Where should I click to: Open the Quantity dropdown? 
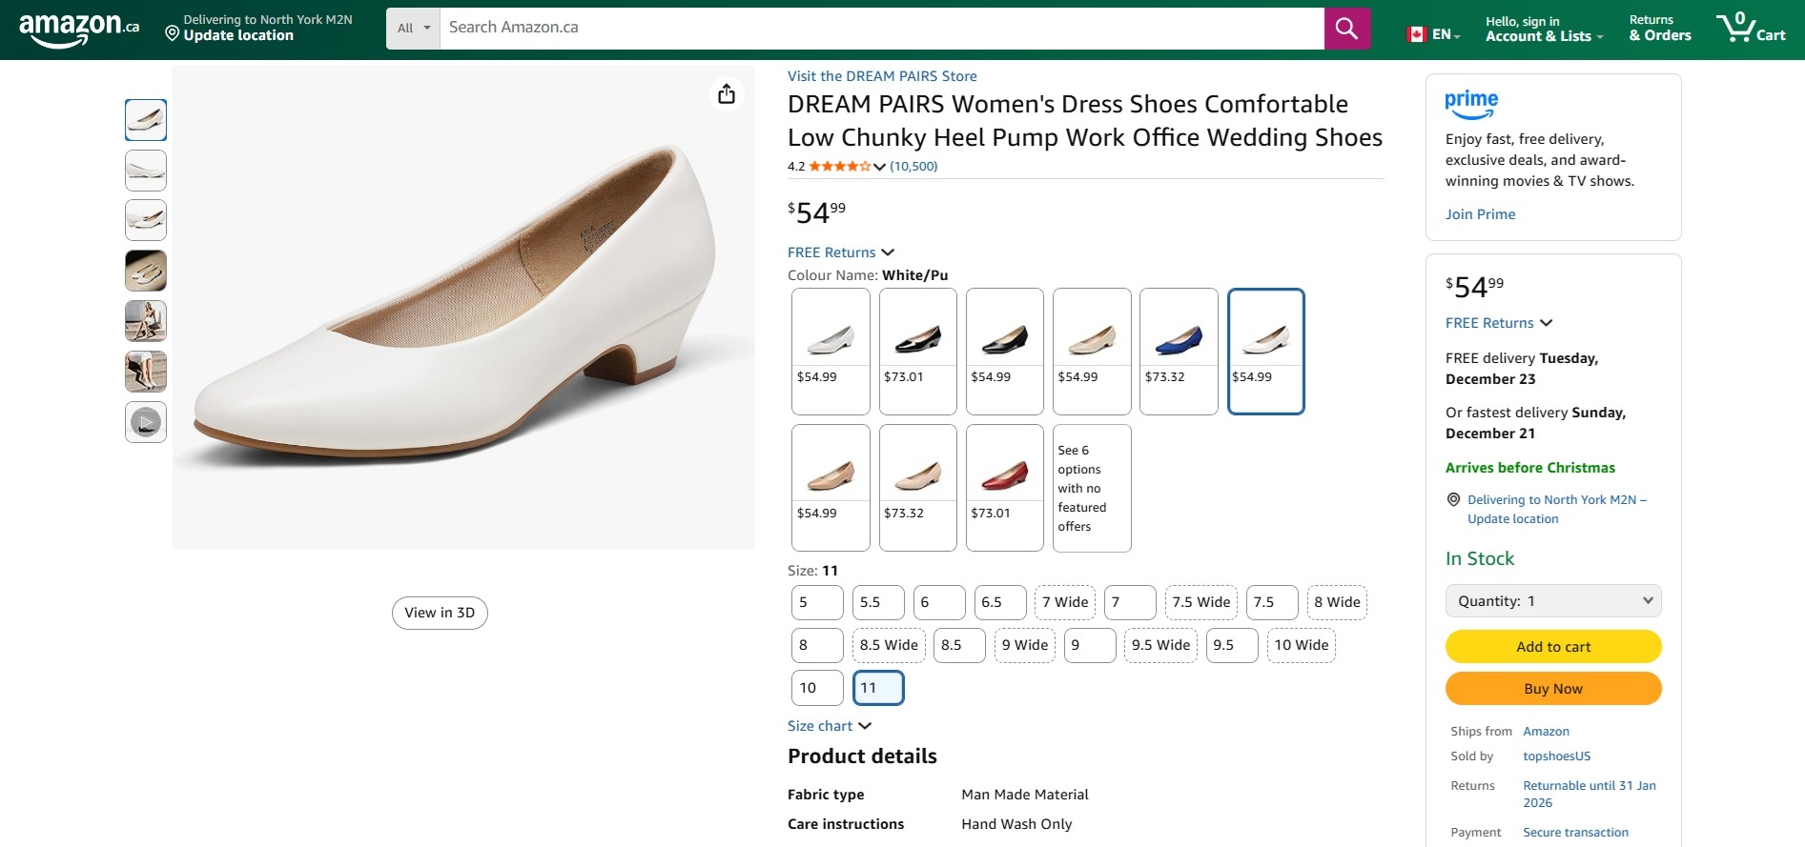coord(1553,601)
